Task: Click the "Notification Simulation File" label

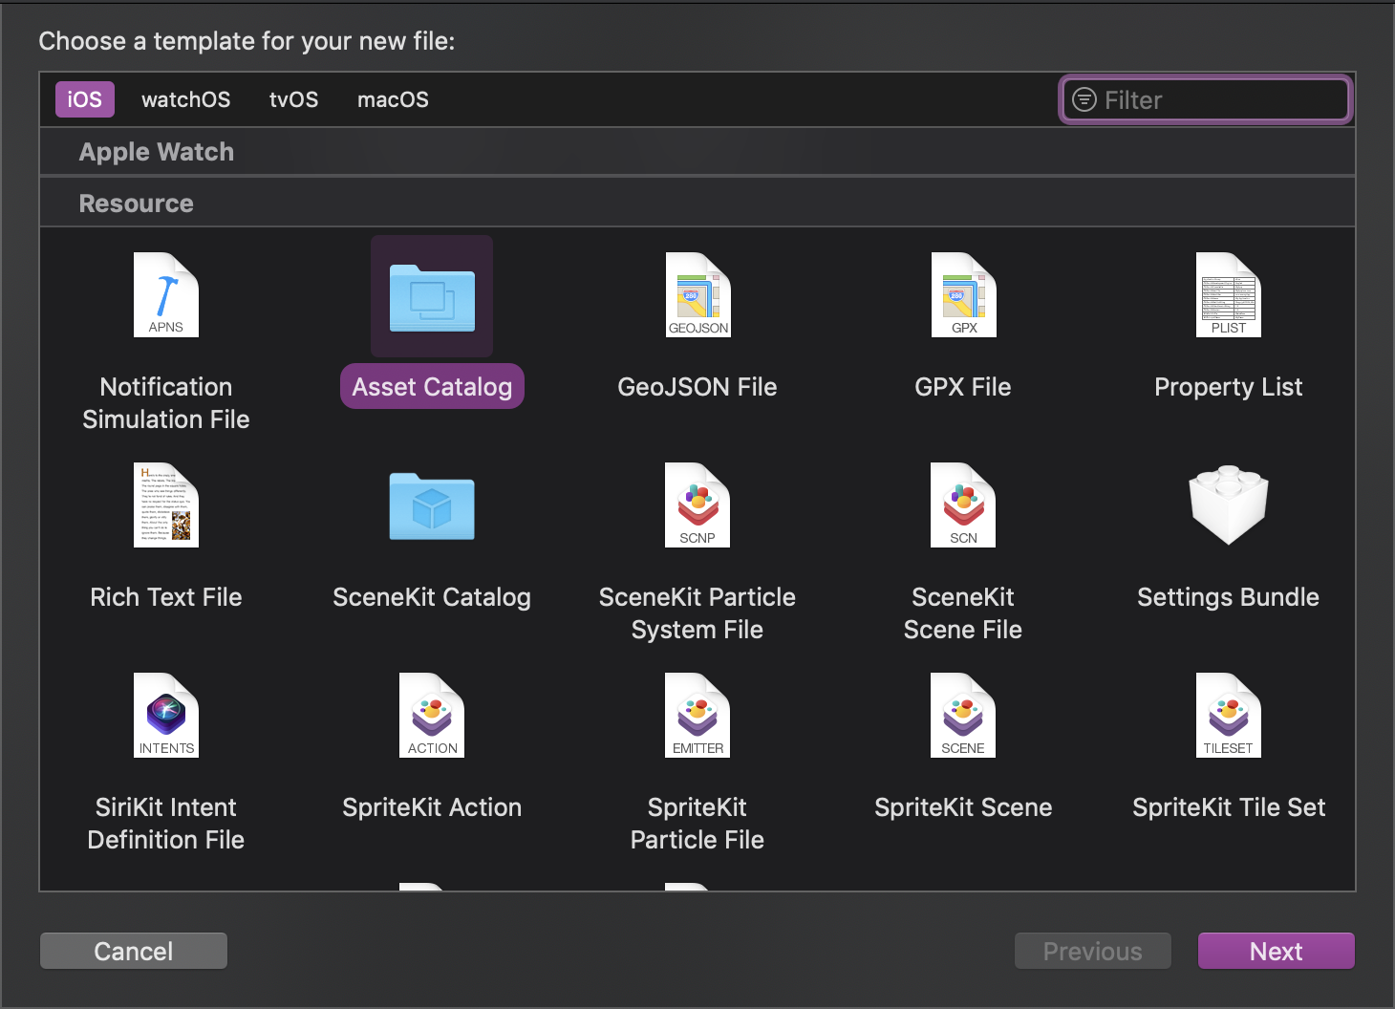Action: pos(166,403)
